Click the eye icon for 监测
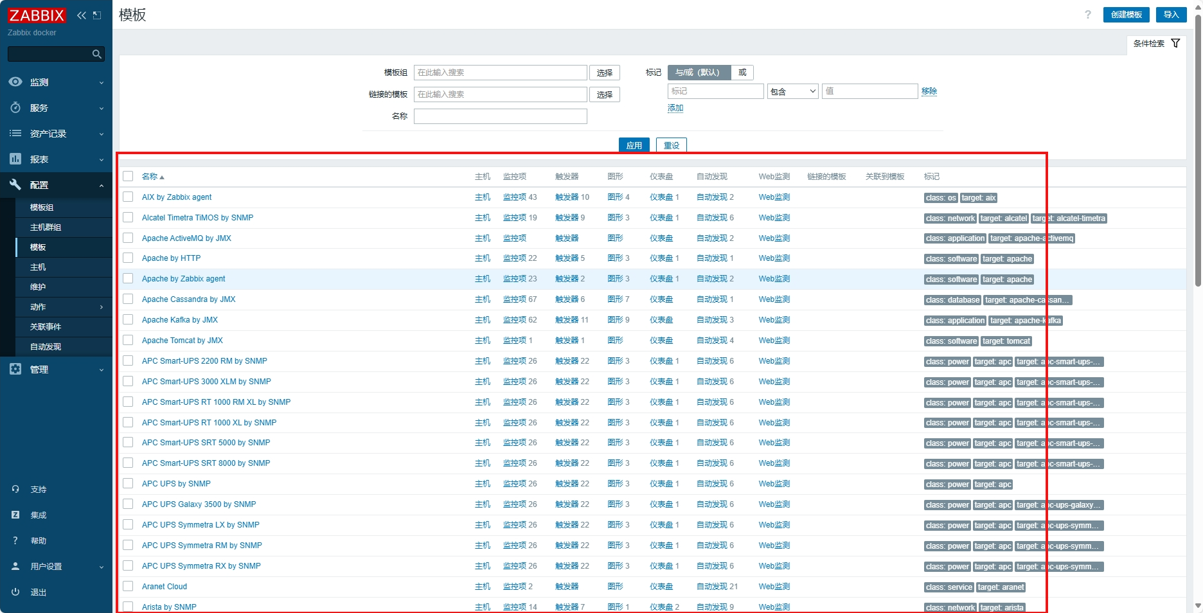The height and width of the screenshot is (613, 1203). pyautogui.click(x=15, y=82)
